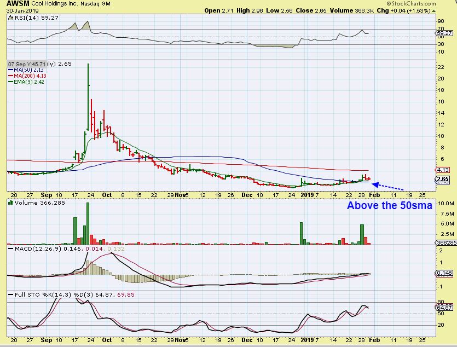Click the 2.65 last price tag on the right axis
457x347 pixels.
pos(443,179)
